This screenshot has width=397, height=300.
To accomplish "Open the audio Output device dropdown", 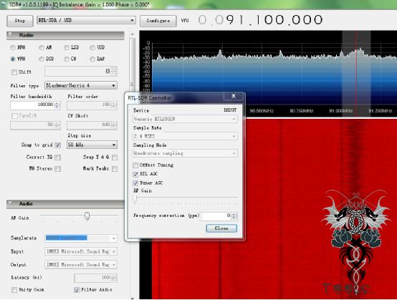I will pyautogui.click(x=81, y=265).
